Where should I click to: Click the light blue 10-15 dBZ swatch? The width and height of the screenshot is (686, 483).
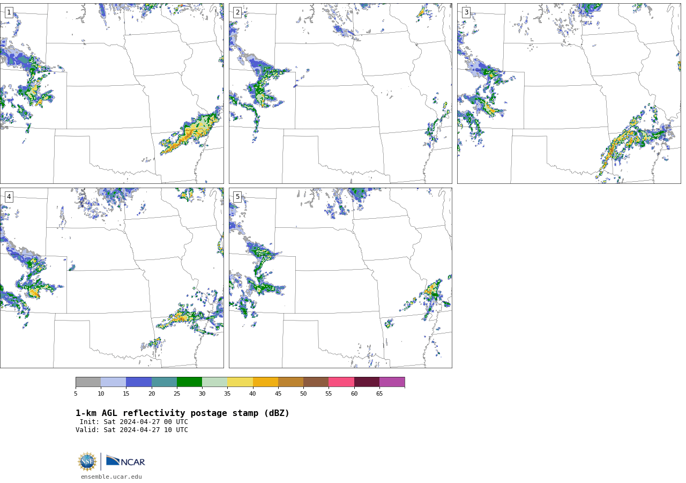pos(113,382)
